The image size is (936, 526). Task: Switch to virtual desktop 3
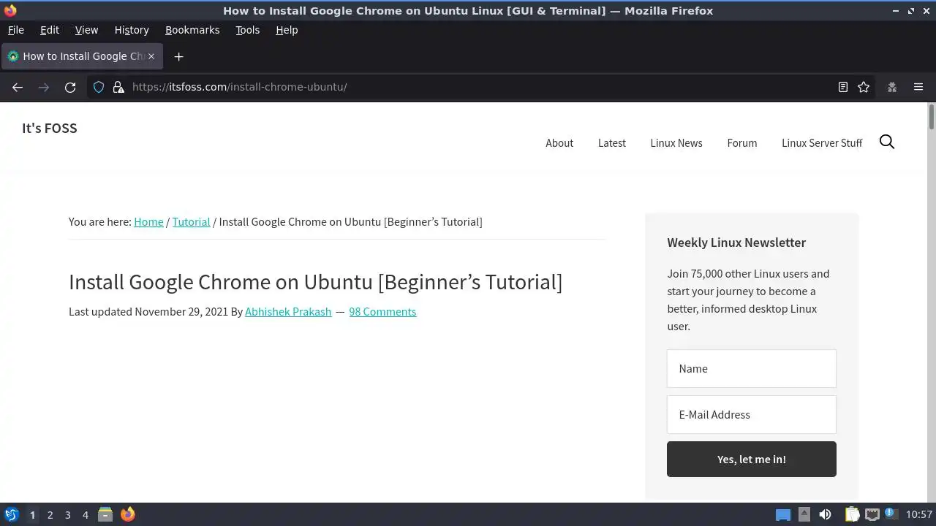tap(67, 515)
